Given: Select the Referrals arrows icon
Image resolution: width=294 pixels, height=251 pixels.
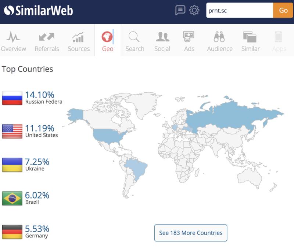Looking at the screenshot, I should coord(47,37).
